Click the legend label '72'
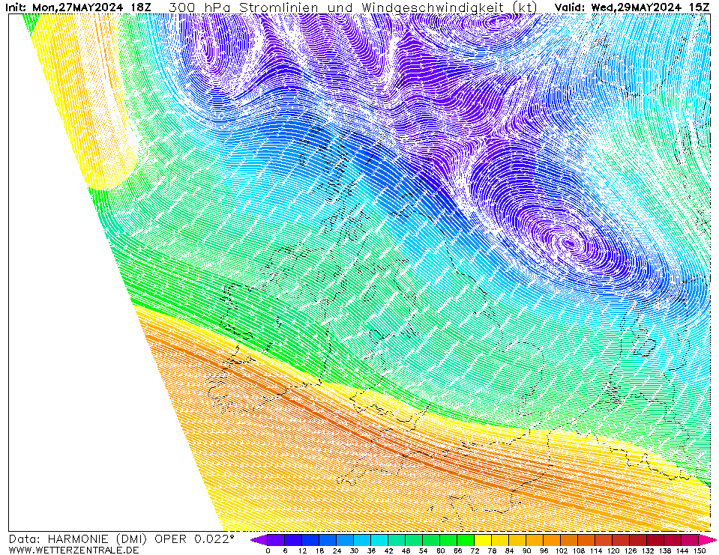This screenshot has width=719, height=555. coord(475,551)
